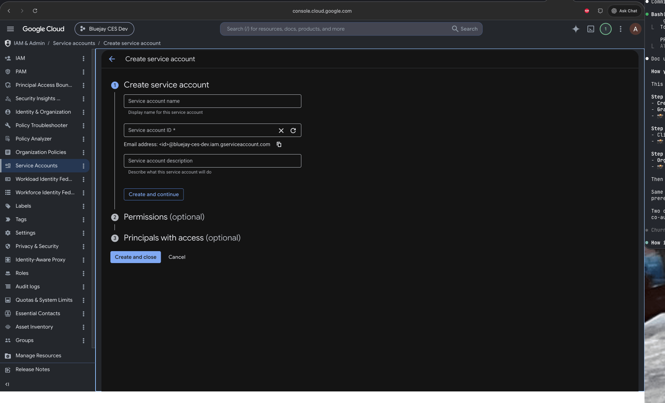Cancel service account creation
The height and width of the screenshot is (403, 665).
click(x=177, y=257)
